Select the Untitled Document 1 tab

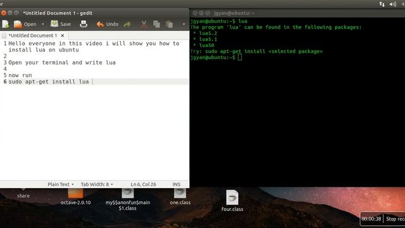(32, 35)
